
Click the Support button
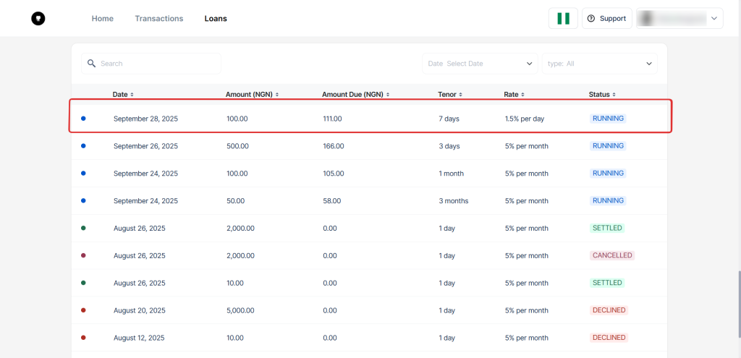(x=607, y=19)
